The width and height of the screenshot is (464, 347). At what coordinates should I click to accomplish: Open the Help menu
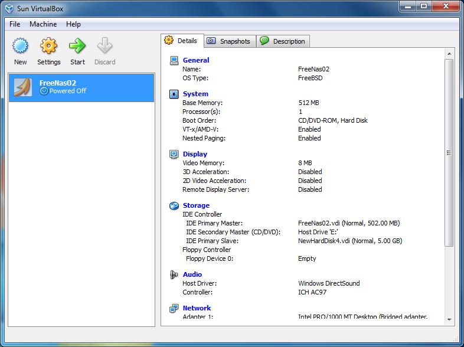73,24
